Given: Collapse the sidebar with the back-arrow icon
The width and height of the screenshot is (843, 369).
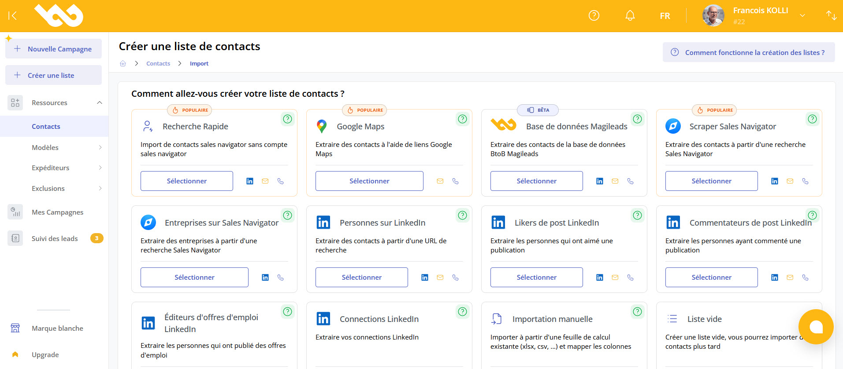Looking at the screenshot, I should tap(13, 16).
